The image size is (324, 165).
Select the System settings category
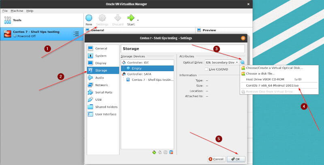point(103,56)
